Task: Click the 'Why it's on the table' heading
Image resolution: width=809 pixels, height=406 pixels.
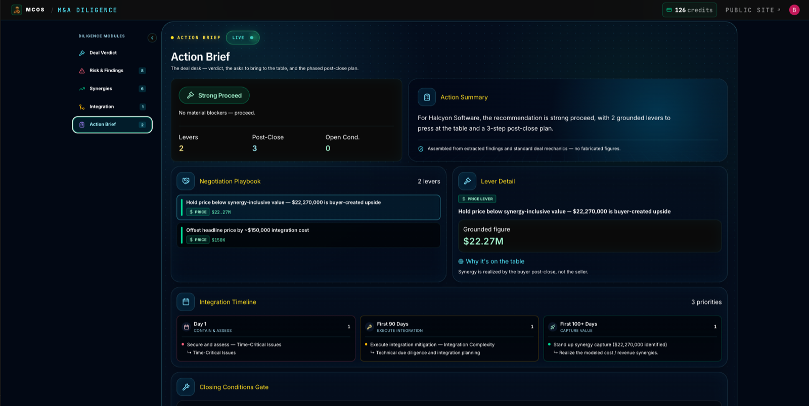Action: (495, 262)
